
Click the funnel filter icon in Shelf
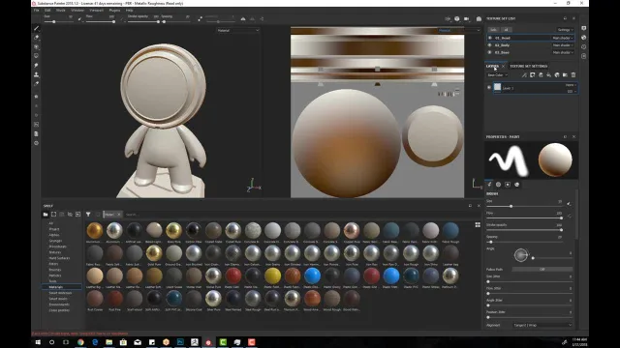click(88, 215)
